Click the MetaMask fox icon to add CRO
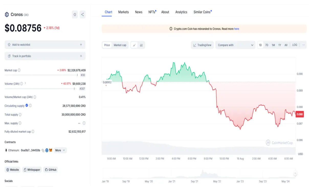 50,150
